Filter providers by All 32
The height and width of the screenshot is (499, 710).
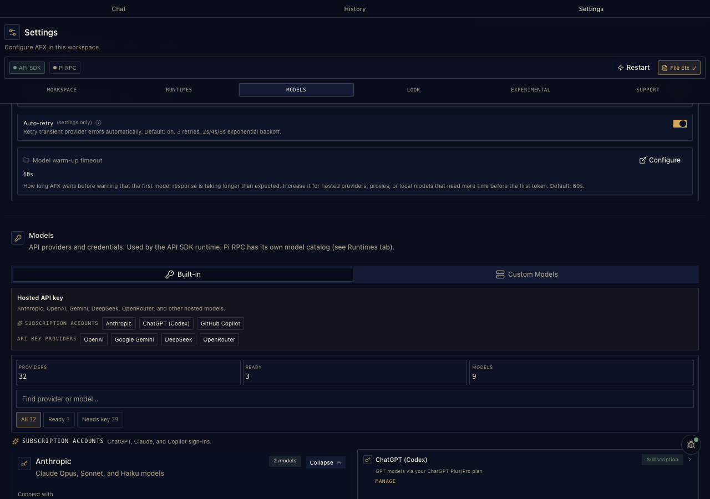pyautogui.click(x=28, y=420)
